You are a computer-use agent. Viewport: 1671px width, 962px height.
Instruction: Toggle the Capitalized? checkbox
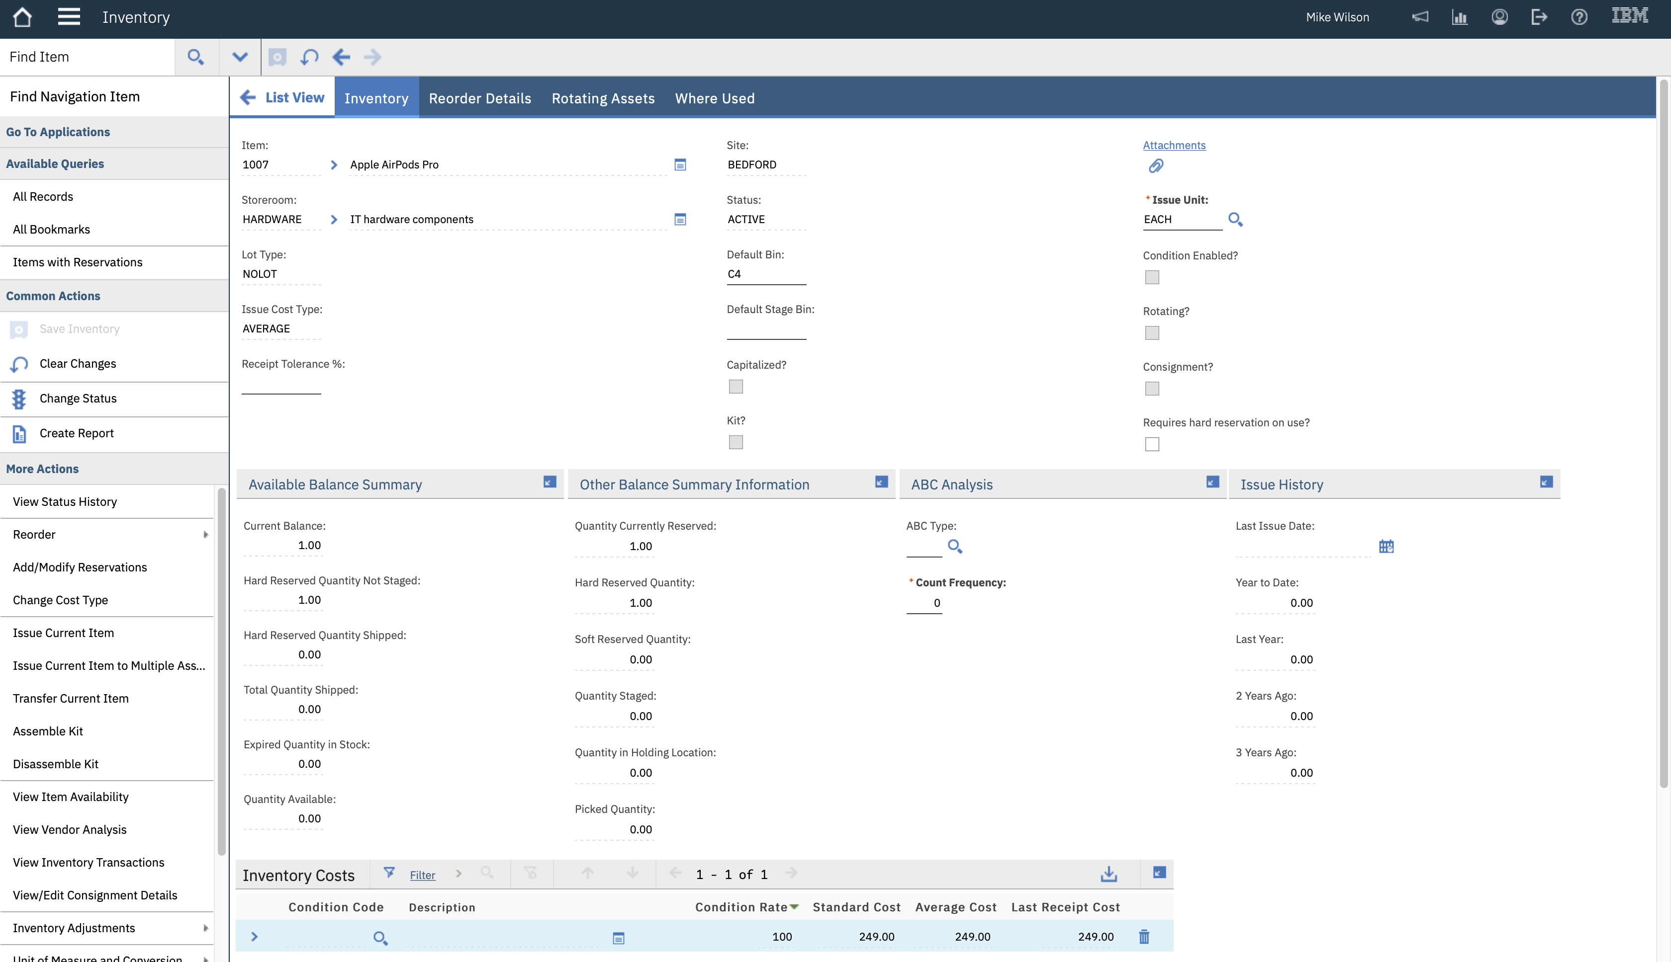pyautogui.click(x=736, y=387)
